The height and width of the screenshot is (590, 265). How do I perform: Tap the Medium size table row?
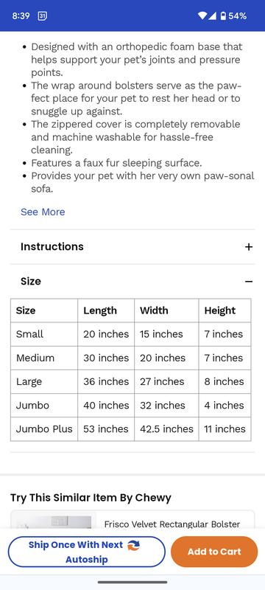[x=130, y=358]
